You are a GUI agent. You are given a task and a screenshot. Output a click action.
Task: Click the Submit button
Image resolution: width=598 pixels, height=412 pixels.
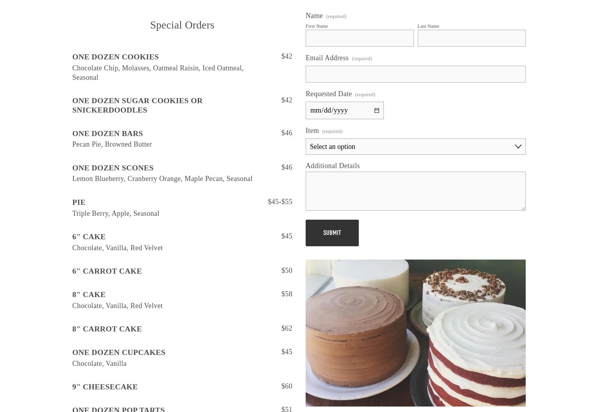point(332,233)
